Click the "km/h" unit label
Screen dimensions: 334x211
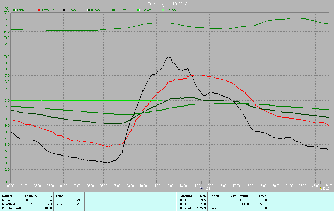[263, 196]
